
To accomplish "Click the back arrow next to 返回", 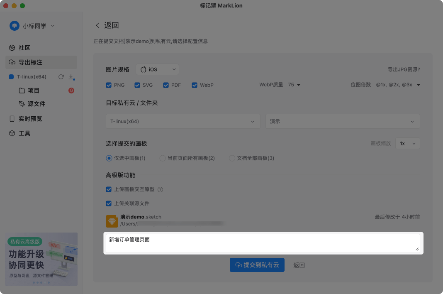I will [x=98, y=25].
